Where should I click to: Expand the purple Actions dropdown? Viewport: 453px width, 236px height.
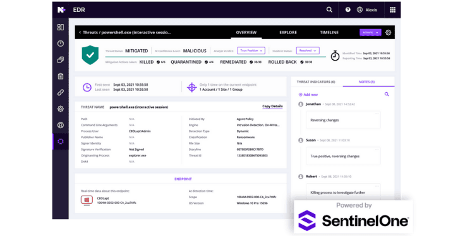370,32
